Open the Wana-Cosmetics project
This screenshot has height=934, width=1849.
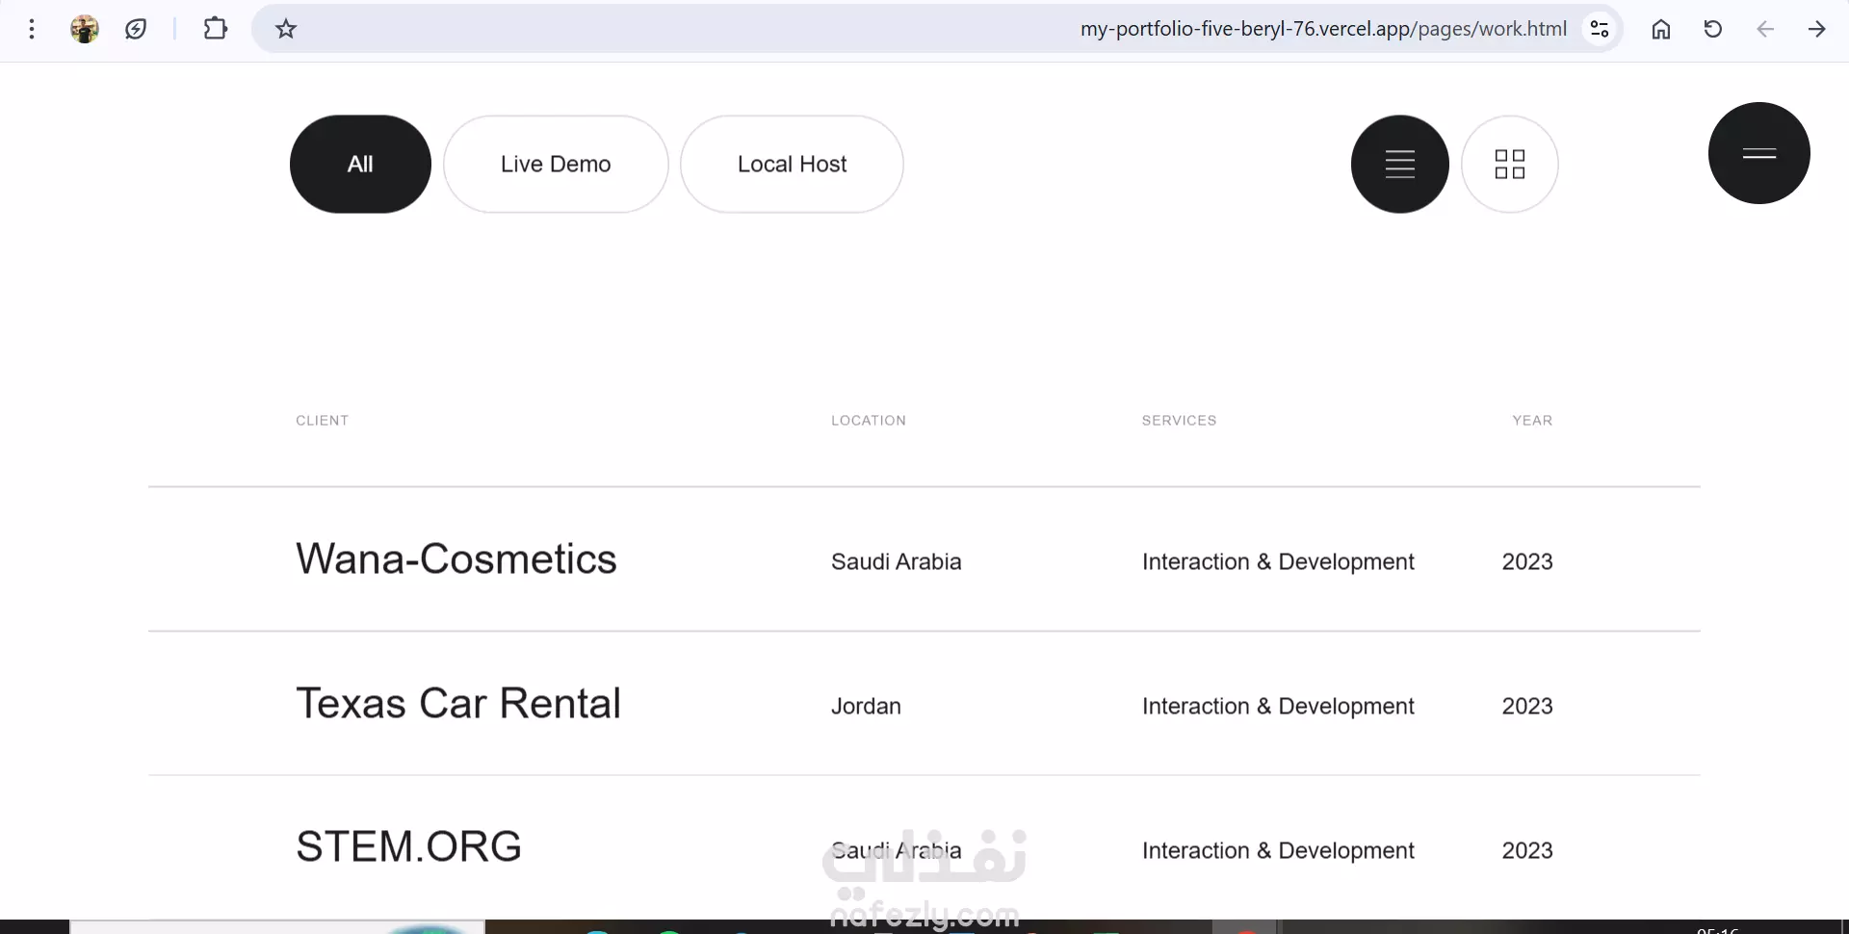pos(456,559)
